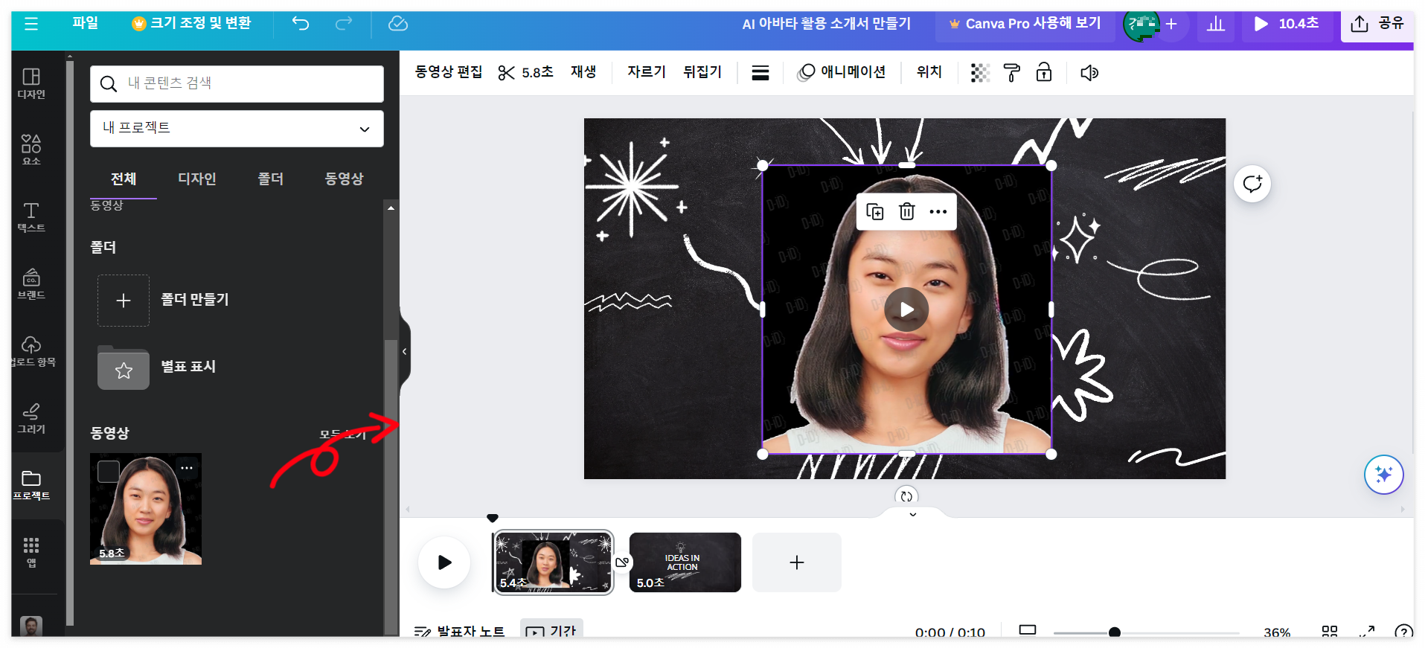The width and height of the screenshot is (1425, 648).
Task: Open the 텍스트 text panel
Action: pos(31,216)
